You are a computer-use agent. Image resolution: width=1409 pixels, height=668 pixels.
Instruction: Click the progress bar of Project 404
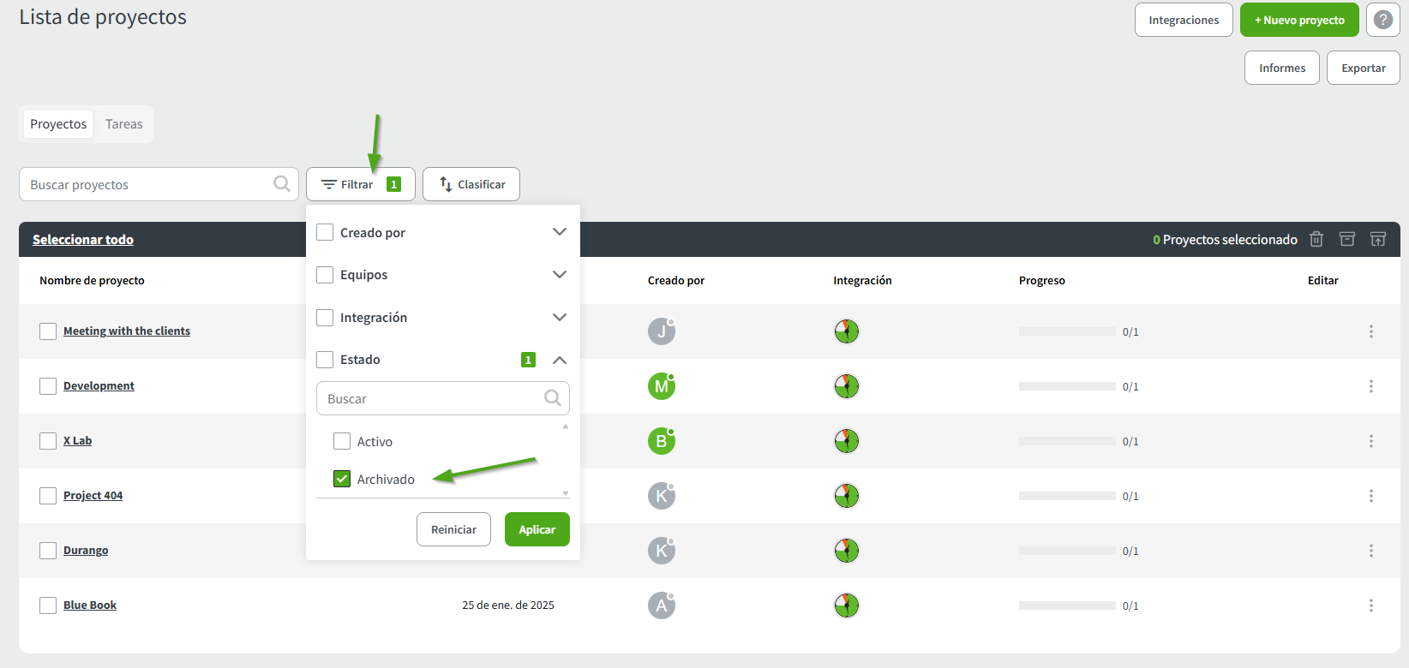(1067, 496)
